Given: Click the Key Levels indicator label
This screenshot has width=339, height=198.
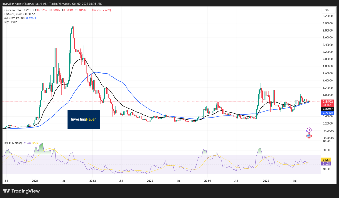Looking at the screenshot, I should tap(11, 22).
